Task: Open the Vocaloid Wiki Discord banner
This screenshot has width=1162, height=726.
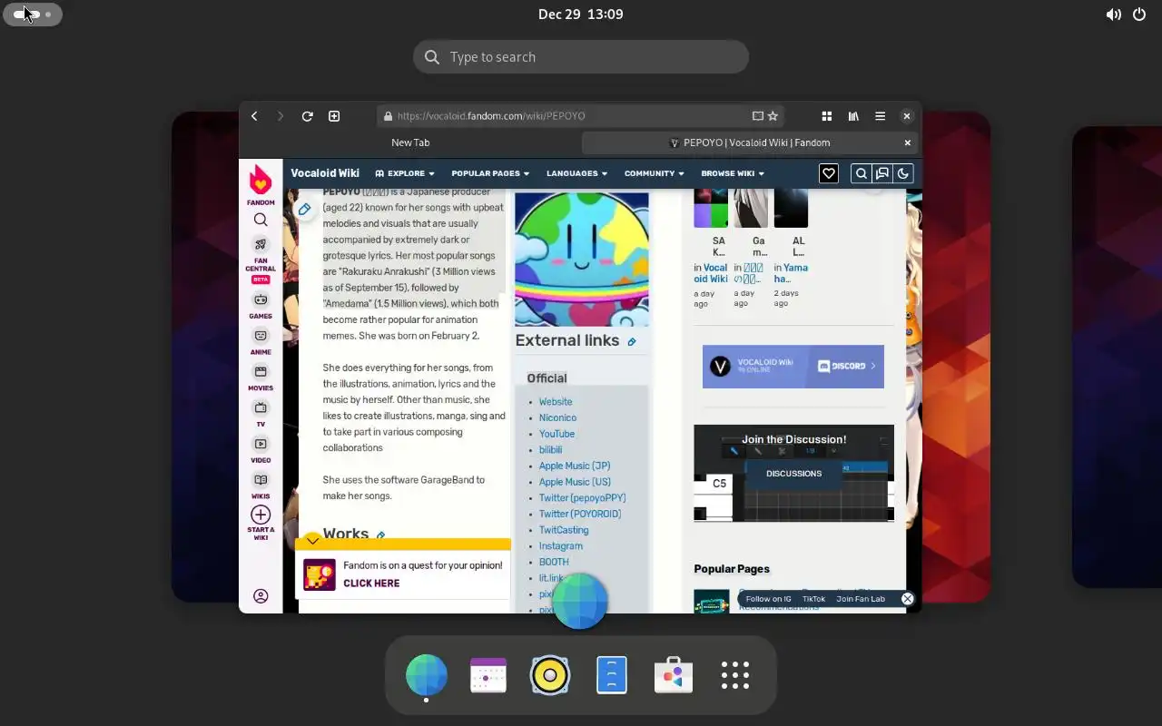Action: point(793,367)
